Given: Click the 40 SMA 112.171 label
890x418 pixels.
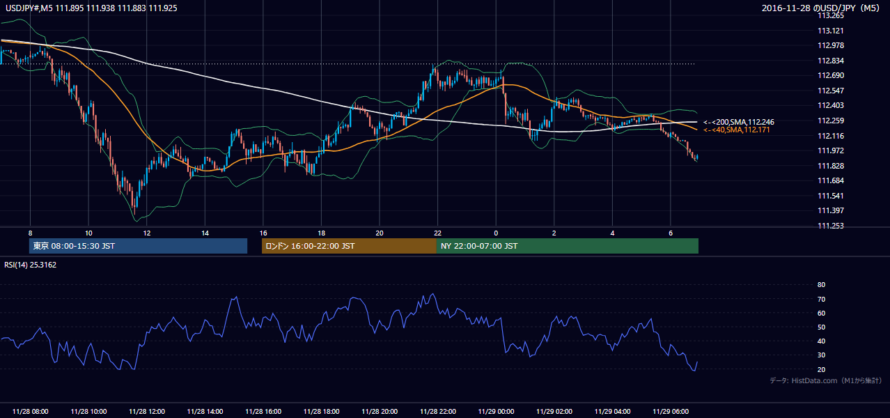Looking at the screenshot, I should click(737, 130).
